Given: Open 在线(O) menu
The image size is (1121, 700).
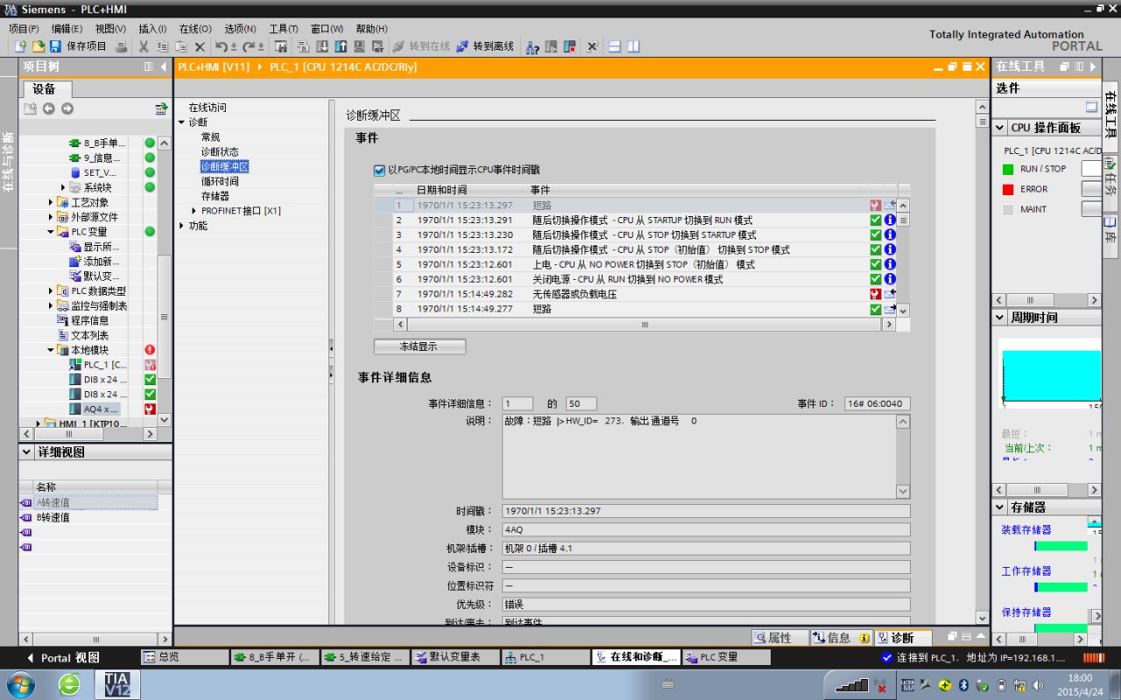Looking at the screenshot, I should tap(195, 29).
